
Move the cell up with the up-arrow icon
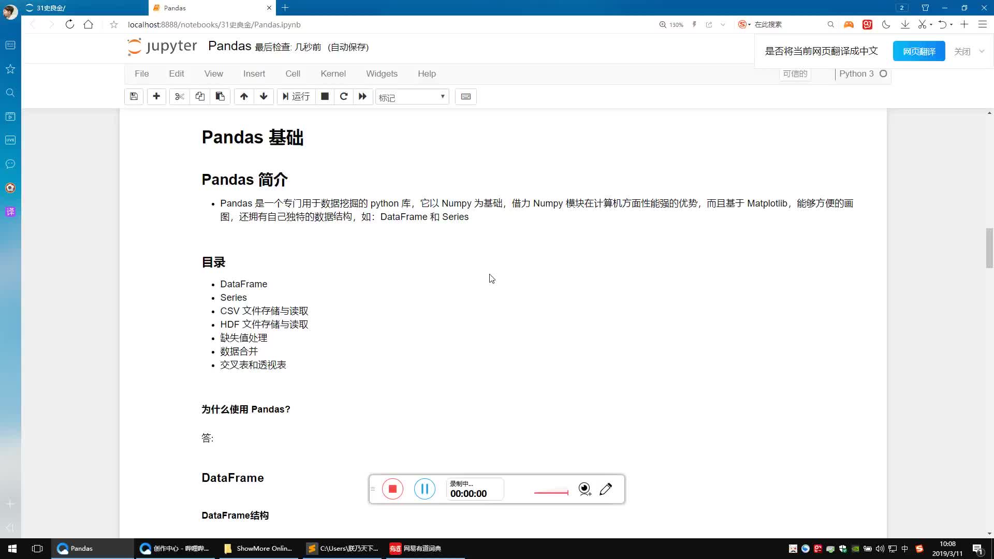pyautogui.click(x=244, y=96)
